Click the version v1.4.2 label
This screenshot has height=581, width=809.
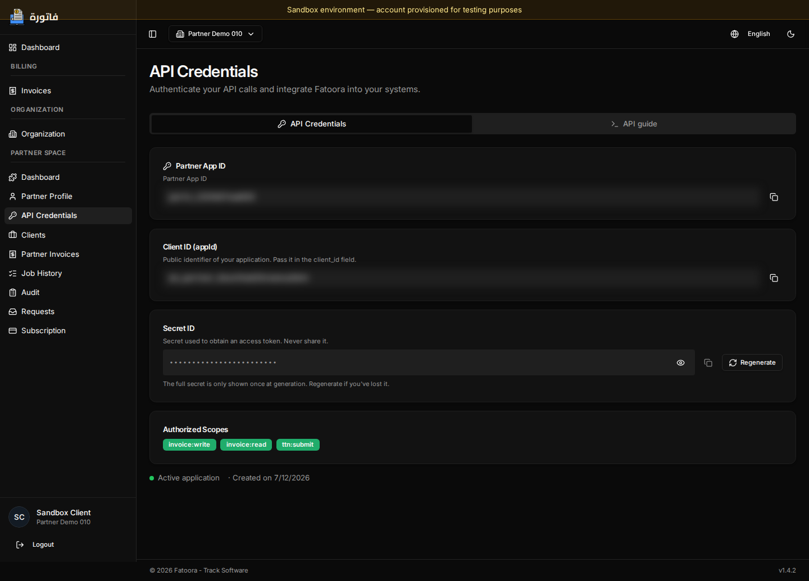[787, 570]
